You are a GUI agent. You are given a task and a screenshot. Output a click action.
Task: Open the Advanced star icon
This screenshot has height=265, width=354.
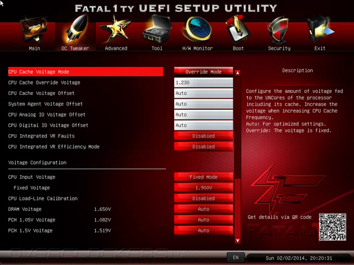click(x=116, y=29)
